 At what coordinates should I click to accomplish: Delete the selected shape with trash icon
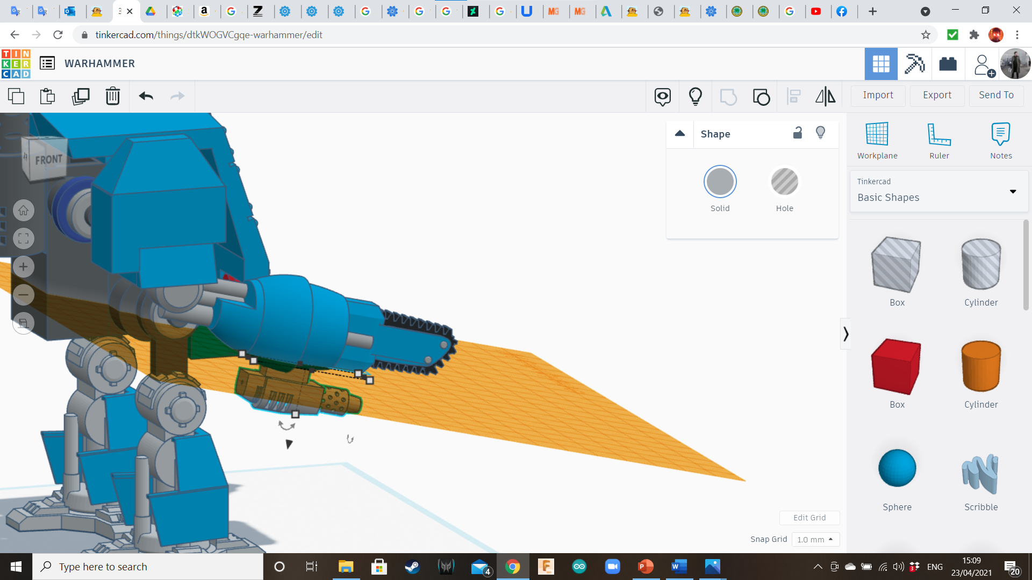[113, 96]
